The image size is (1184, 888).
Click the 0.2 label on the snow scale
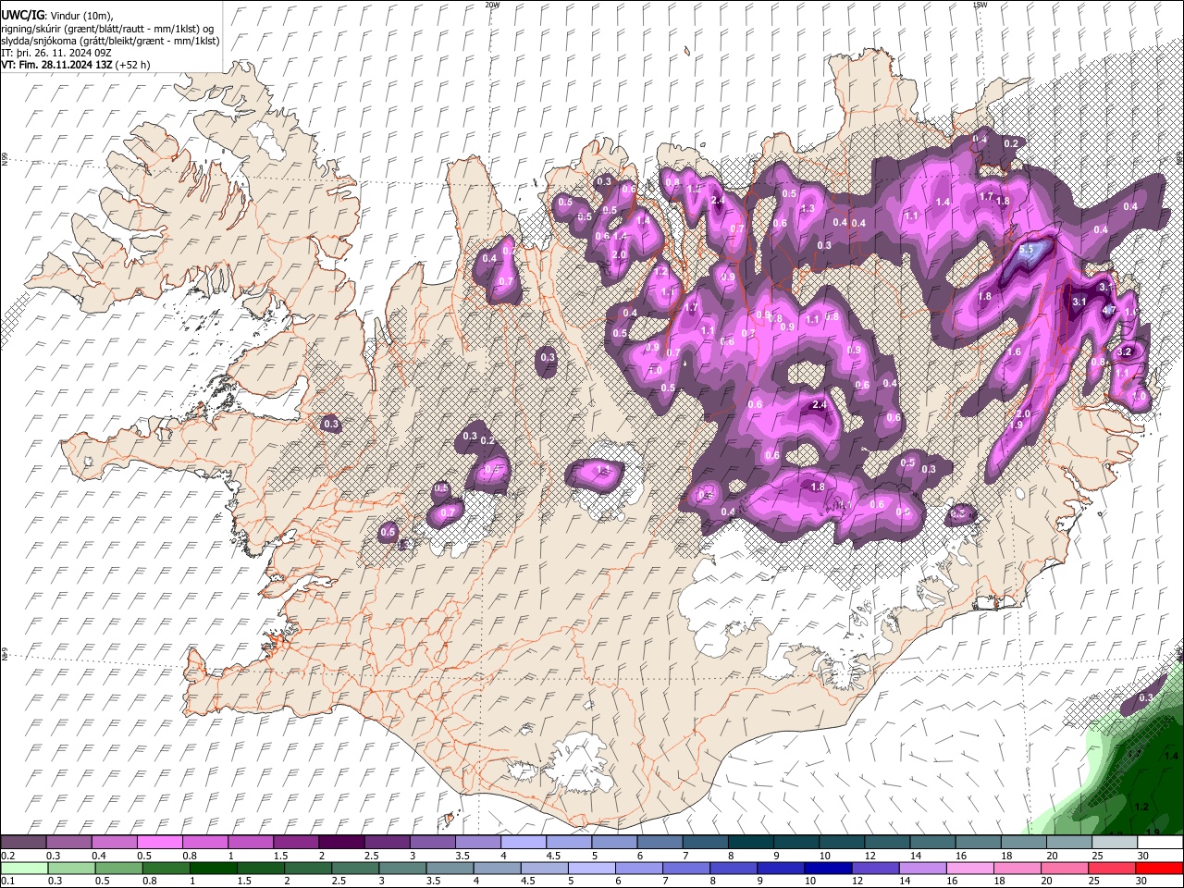click(x=7, y=856)
